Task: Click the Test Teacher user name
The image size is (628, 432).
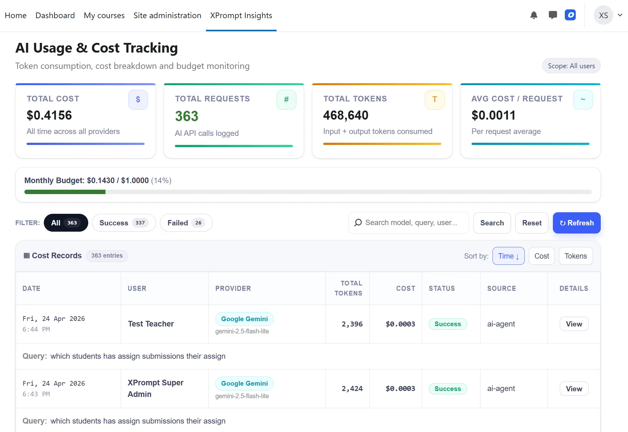Action: point(151,324)
